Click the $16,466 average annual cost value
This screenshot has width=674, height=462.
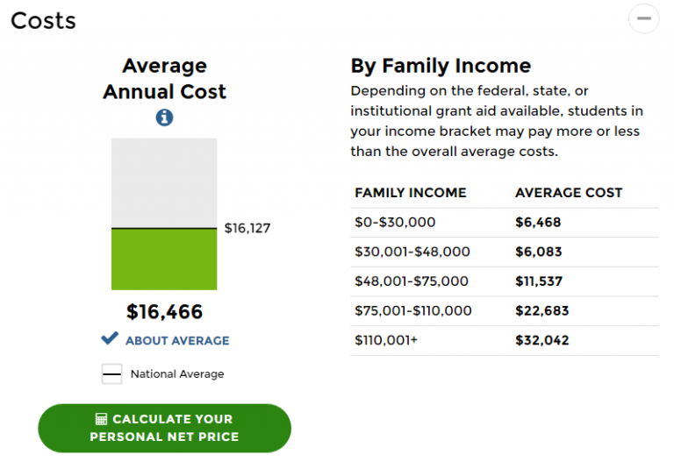point(164,312)
